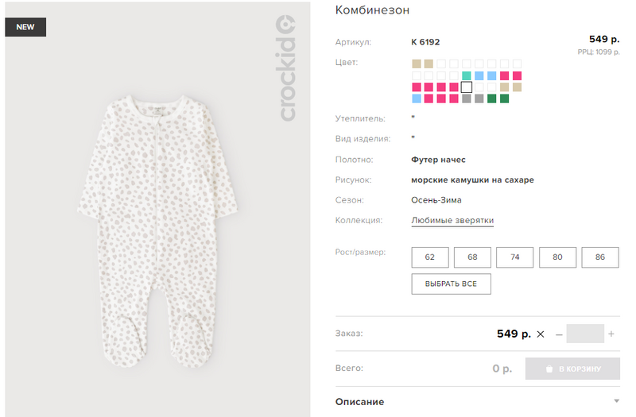The width and height of the screenshot is (636, 417).
Task: Choose size 86
Action: pyautogui.click(x=600, y=257)
